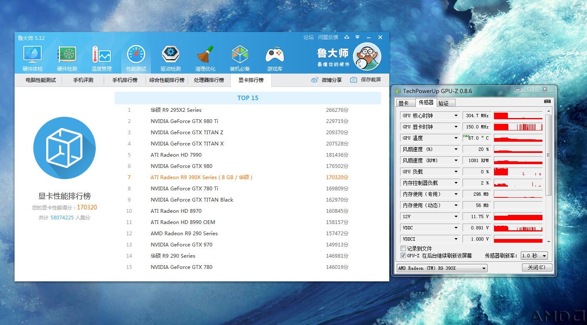The height and width of the screenshot is (325, 587).
Task: Expand 内存控制器负载 sensor dropdown
Action: pos(456,183)
